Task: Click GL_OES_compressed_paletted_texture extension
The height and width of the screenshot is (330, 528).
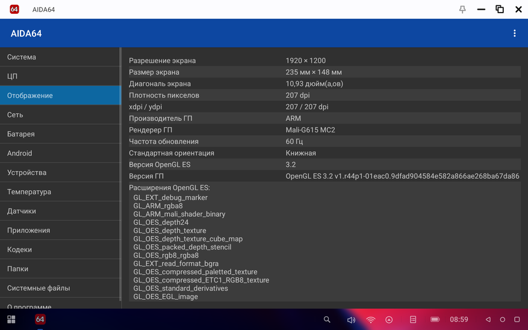Action: click(195, 272)
